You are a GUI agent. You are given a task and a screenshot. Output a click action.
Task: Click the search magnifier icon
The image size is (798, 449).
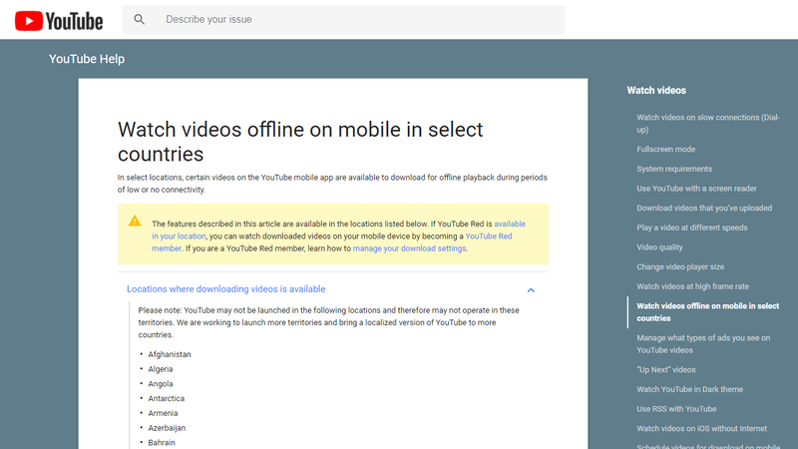point(139,19)
